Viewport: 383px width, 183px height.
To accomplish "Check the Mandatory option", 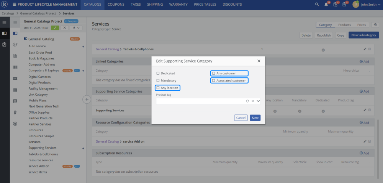I will [158, 80].
